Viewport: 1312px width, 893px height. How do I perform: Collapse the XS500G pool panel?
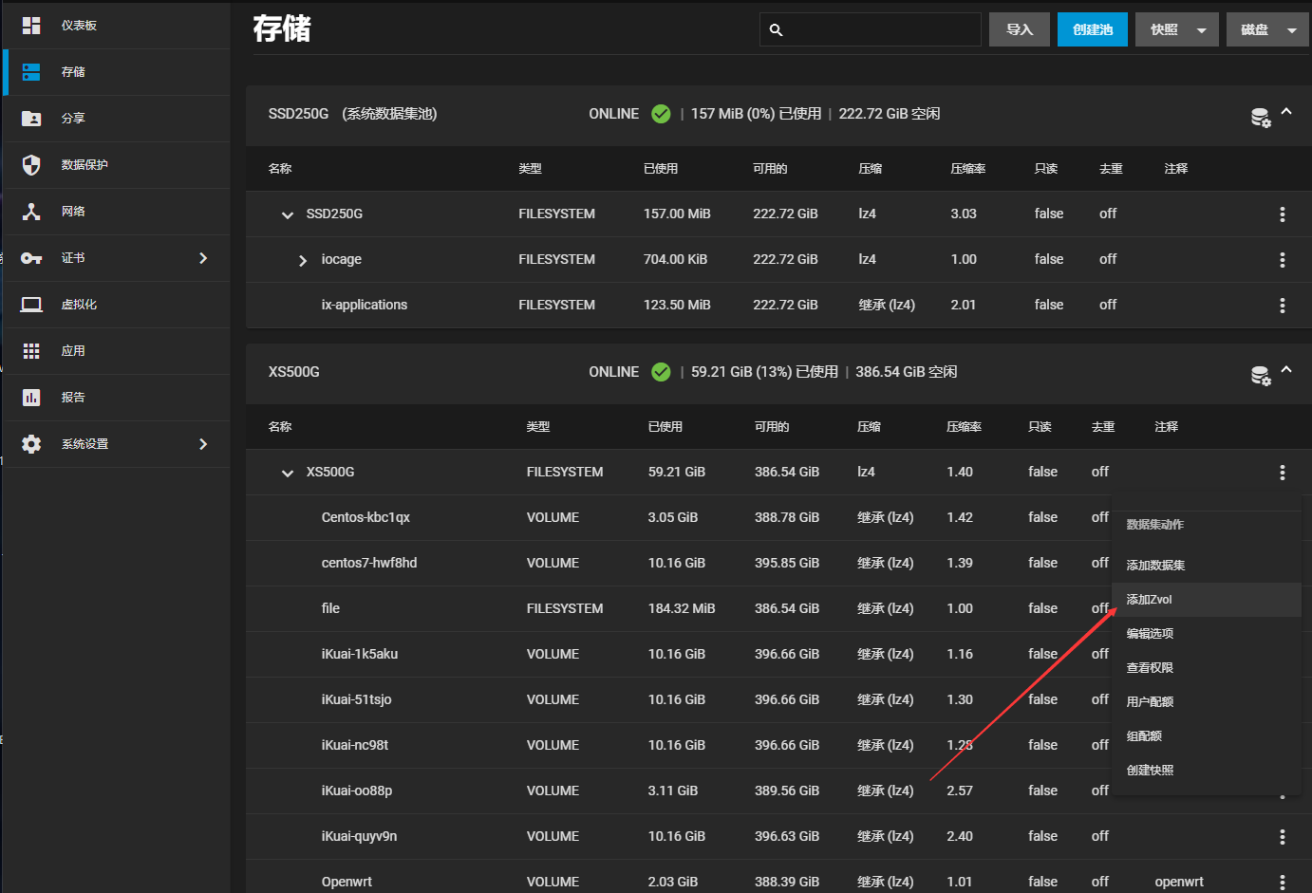pos(1286,369)
